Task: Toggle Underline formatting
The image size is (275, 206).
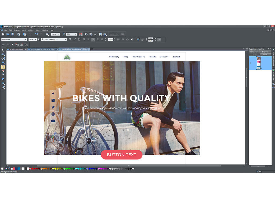Action: [79, 40]
